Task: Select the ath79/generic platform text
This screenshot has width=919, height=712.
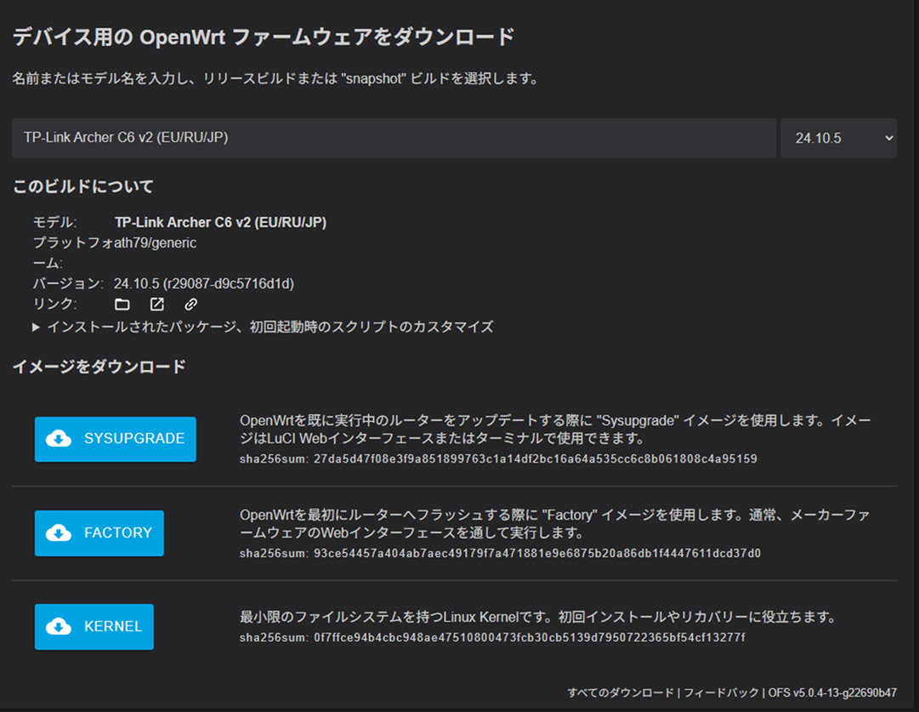Action: point(156,242)
